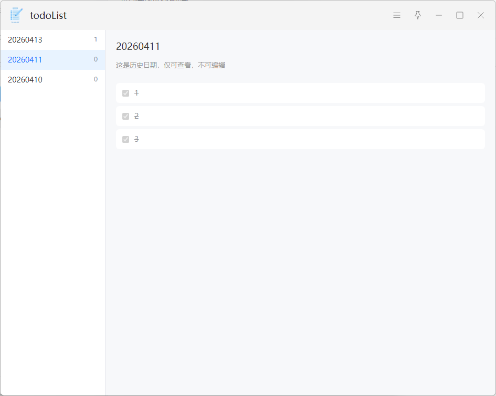
Task: Select the 20260411 date entry in sidebar
Action: pos(25,60)
